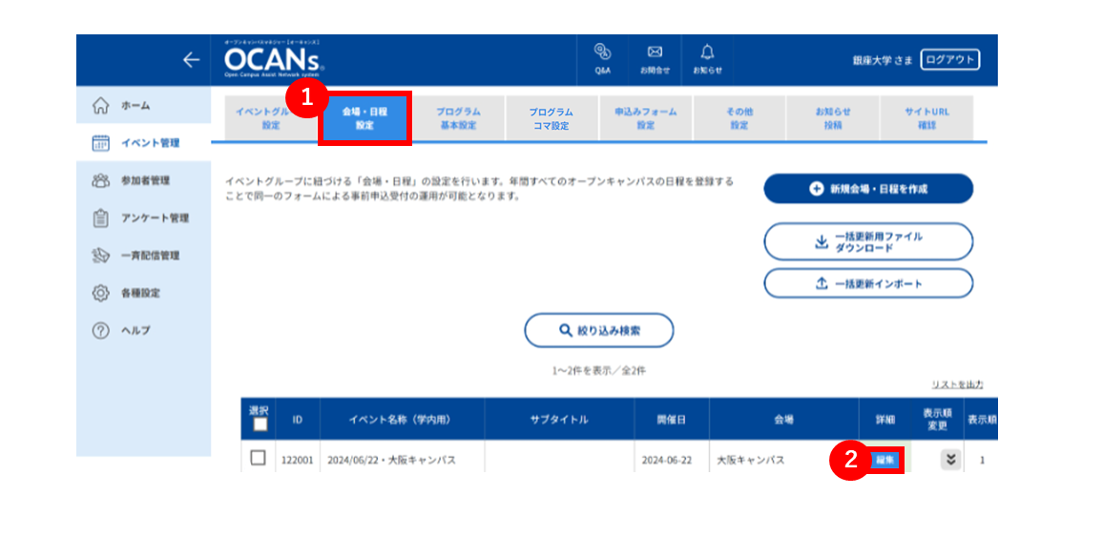Tick the select-all checkbox in the table header
The height and width of the screenshot is (558, 1103).
[x=260, y=424]
